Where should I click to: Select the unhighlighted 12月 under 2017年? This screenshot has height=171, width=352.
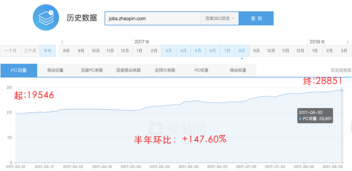click(300, 51)
